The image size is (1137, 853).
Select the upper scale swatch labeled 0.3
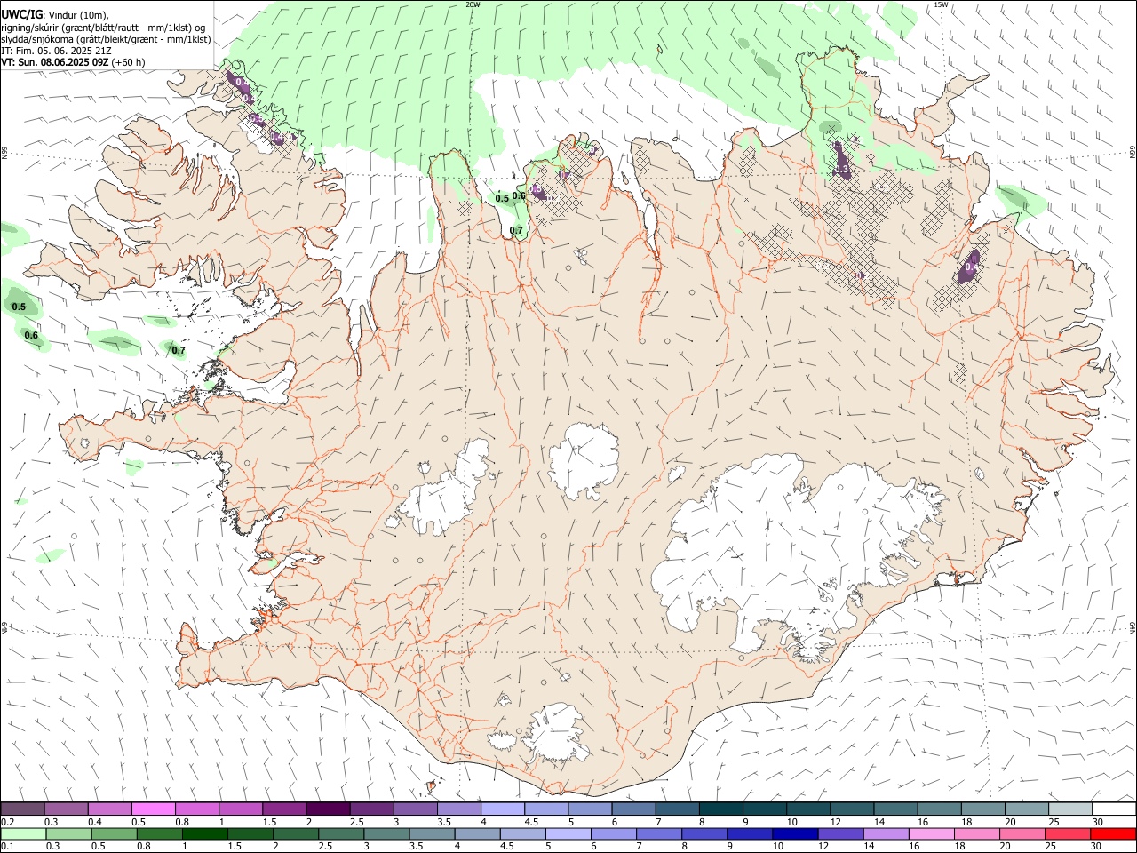(66, 809)
